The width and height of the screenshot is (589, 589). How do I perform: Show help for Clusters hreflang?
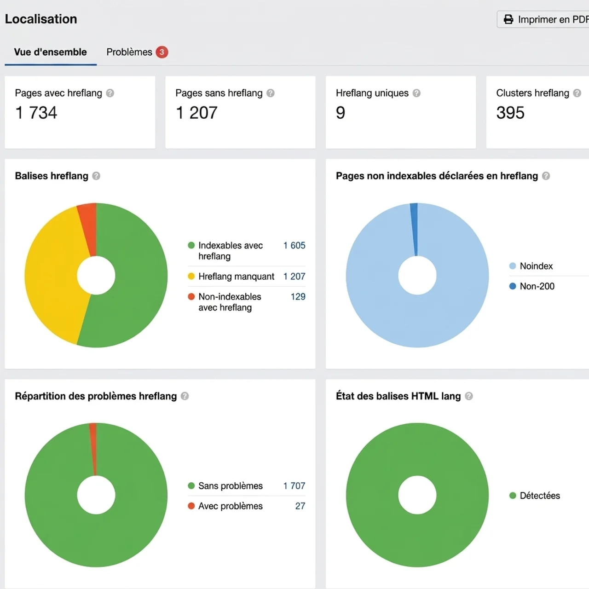click(x=577, y=93)
